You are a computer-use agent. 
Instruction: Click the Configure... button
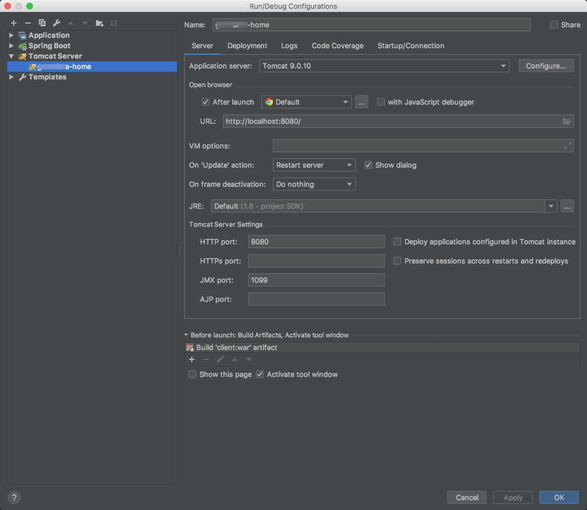click(545, 66)
